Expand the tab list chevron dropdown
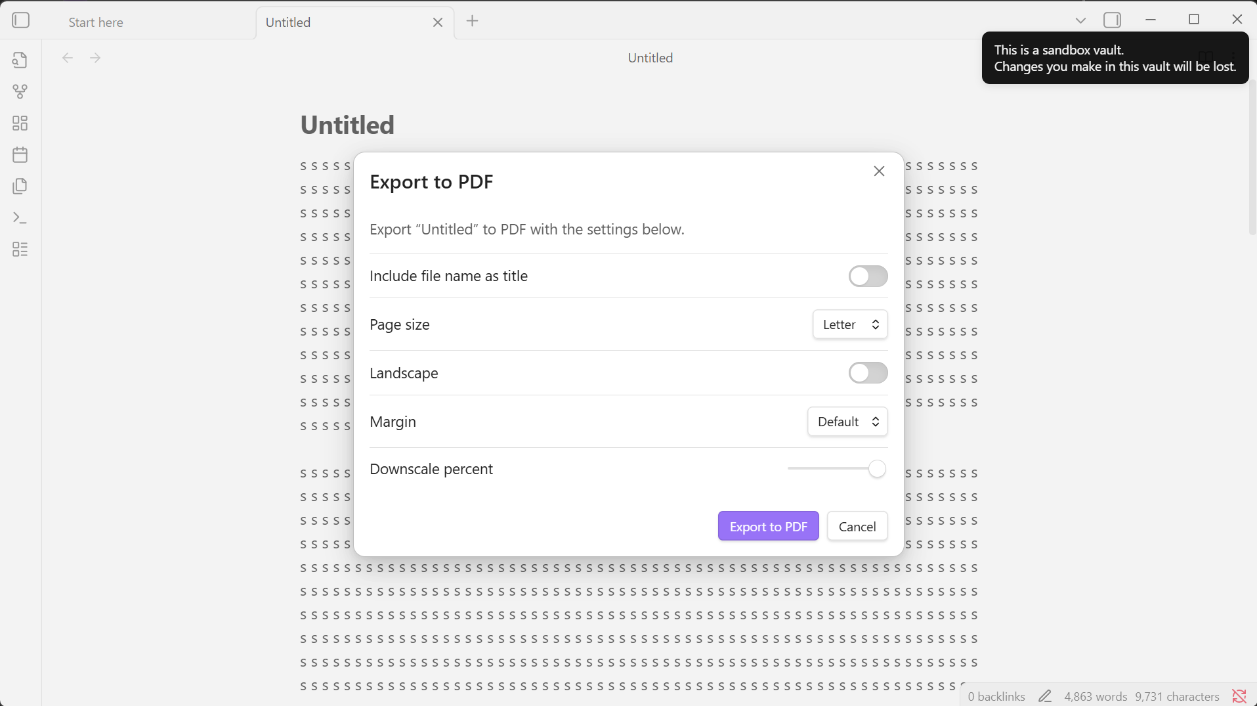This screenshot has height=706, width=1257. (x=1080, y=20)
